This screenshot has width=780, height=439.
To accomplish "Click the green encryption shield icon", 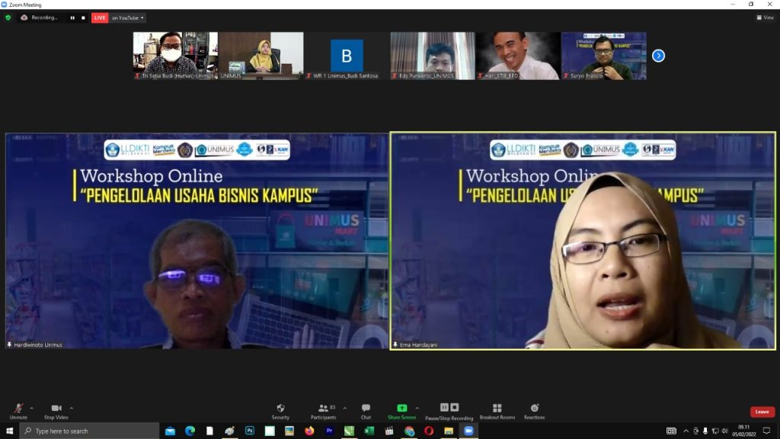I will tap(8, 18).
